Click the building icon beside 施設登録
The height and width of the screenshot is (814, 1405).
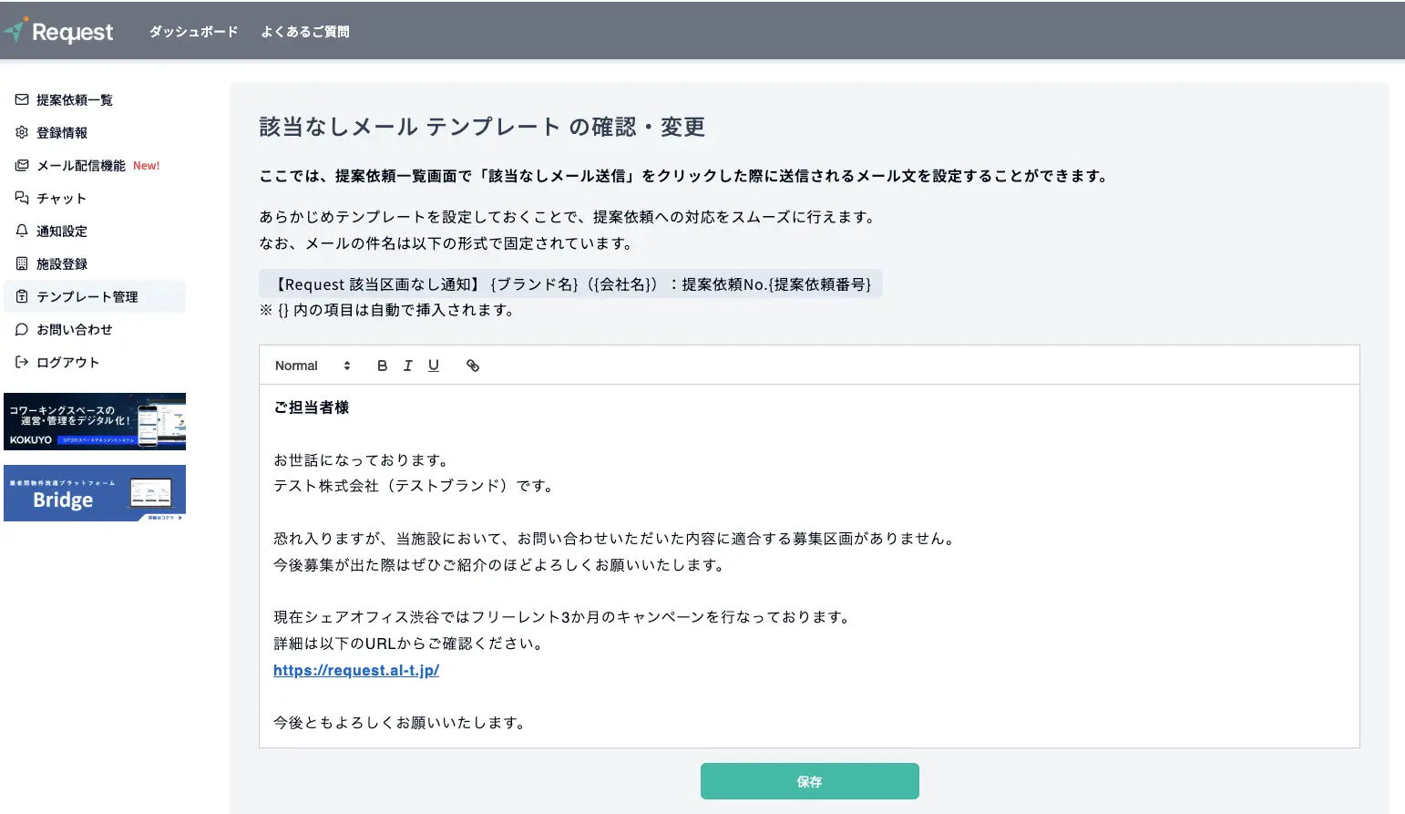click(x=22, y=263)
